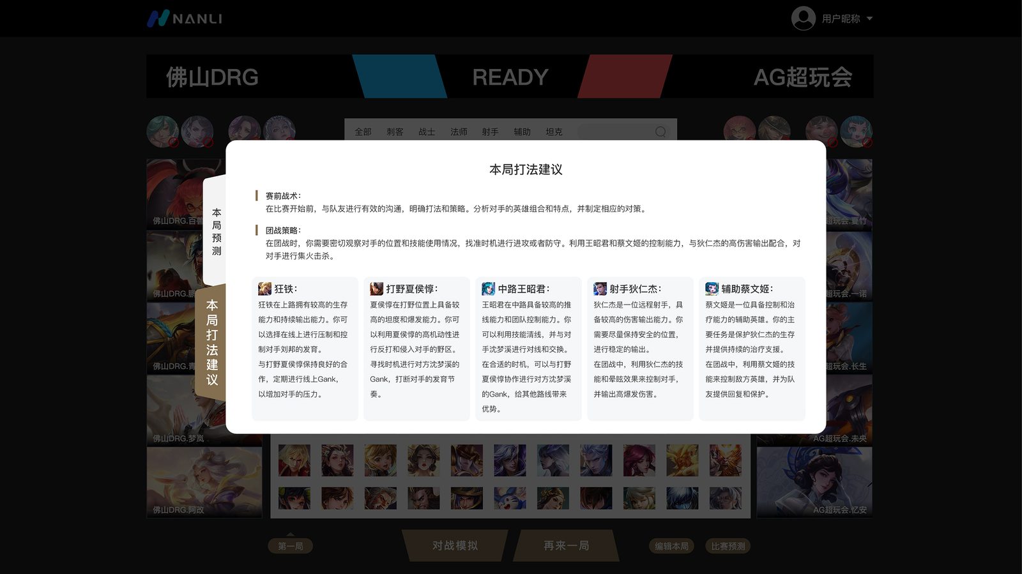
Task: Click the 王昭君 hero icon in suggestions
Action: 488,289
